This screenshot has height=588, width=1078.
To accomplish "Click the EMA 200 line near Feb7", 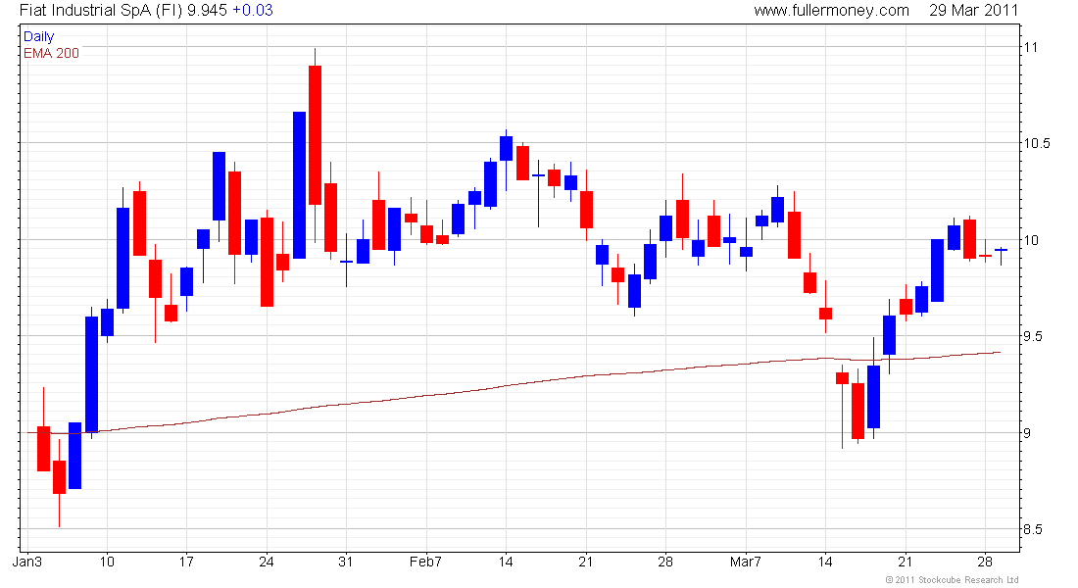I will pyautogui.click(x=425, y=396).
